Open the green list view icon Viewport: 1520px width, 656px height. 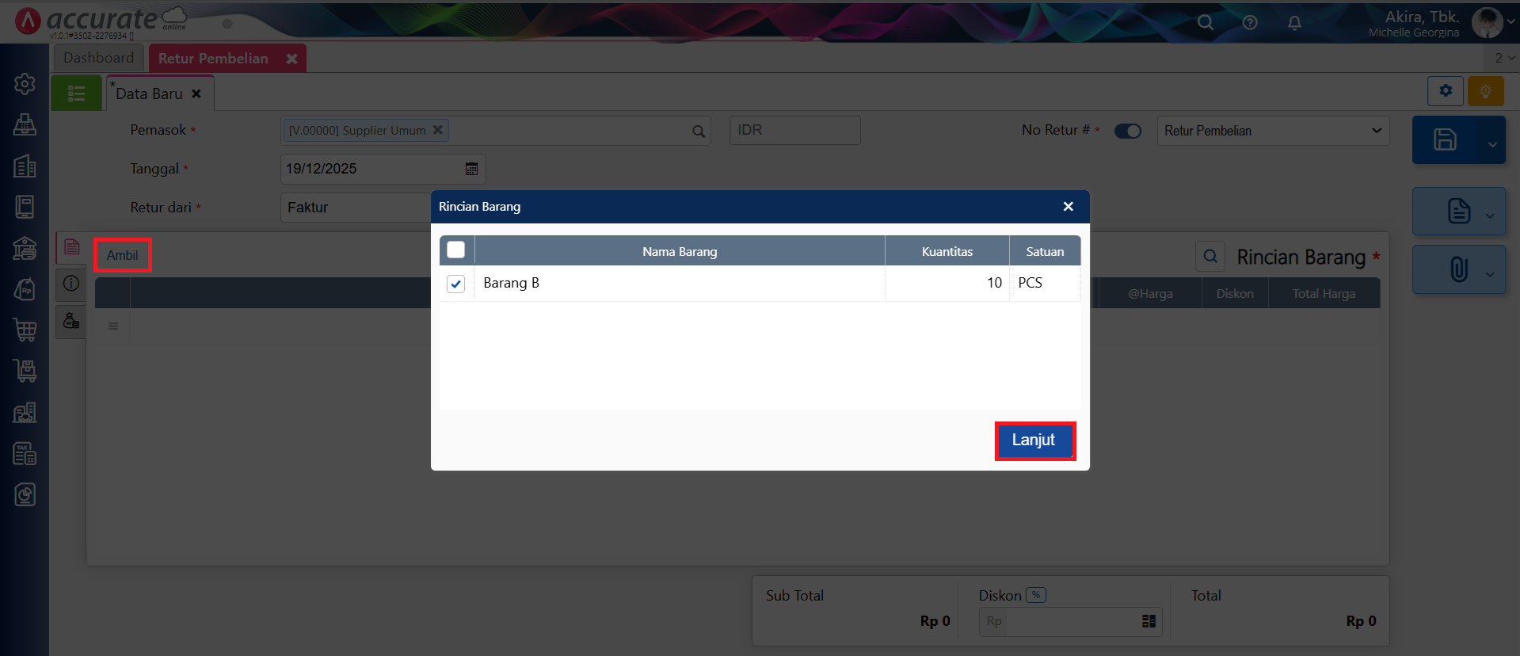pos(76,93)
